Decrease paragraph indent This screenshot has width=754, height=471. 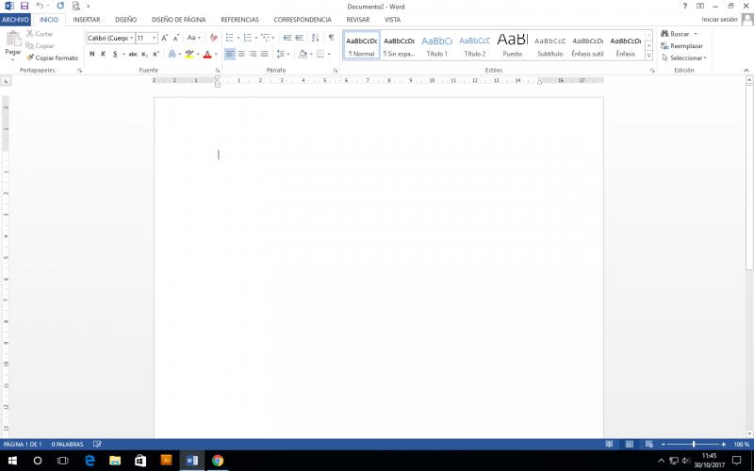[287, 38]
